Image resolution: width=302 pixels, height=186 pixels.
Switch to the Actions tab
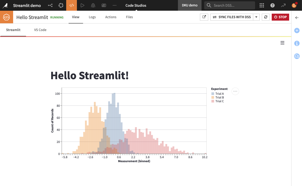click(111, 17)
